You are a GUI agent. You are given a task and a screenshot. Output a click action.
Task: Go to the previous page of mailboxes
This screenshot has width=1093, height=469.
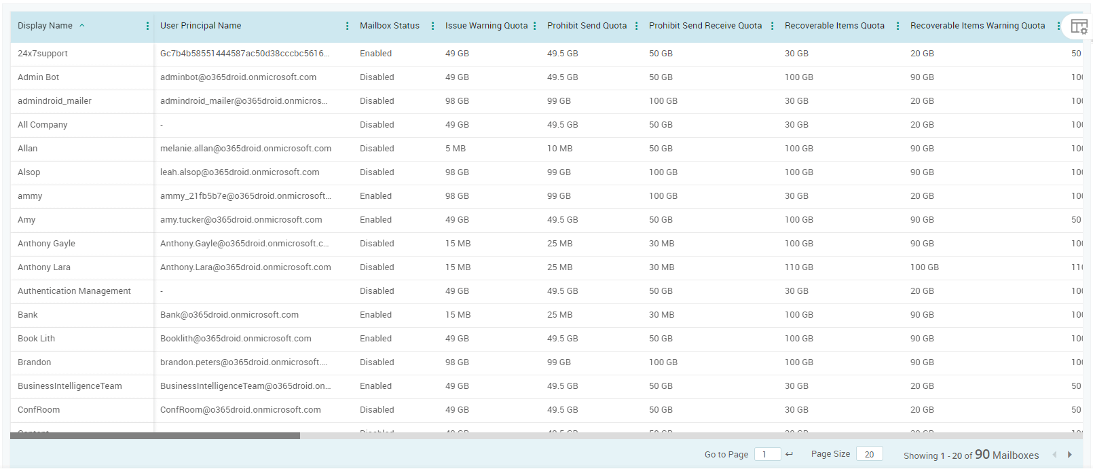point(1054,455)
